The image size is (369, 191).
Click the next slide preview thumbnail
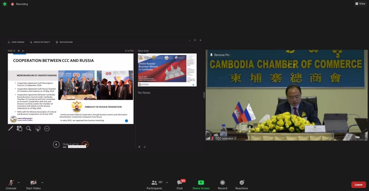167,70
